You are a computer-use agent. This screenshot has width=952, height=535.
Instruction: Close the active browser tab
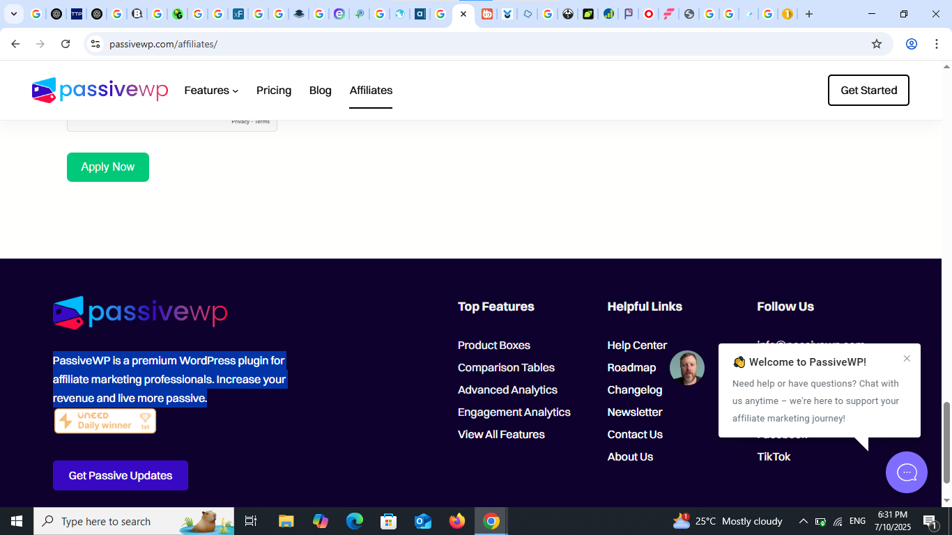click(463, 14)
